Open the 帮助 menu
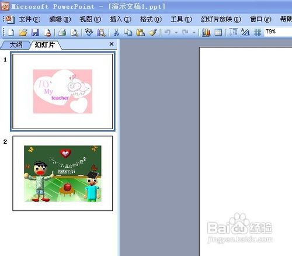The height and width of the screenshot is (256, 292). pos(286,19)
